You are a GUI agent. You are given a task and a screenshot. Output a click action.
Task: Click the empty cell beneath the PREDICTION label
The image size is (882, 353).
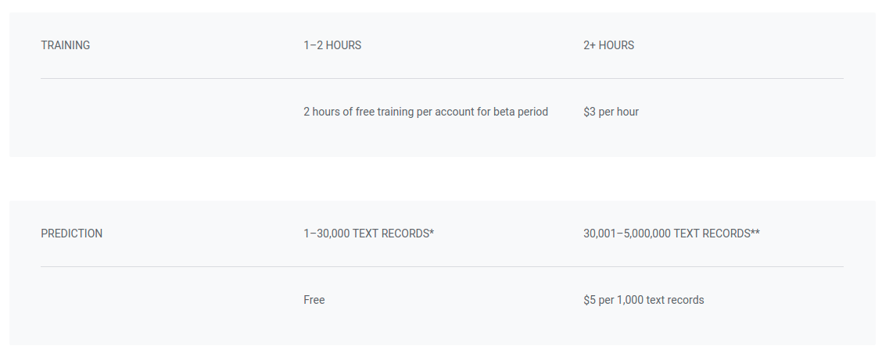(x=156, y=300)
